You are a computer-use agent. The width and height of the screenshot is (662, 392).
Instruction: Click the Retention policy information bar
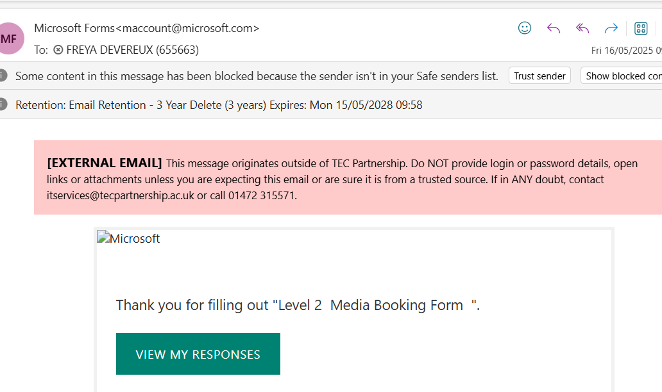click(x=331, y=104)
